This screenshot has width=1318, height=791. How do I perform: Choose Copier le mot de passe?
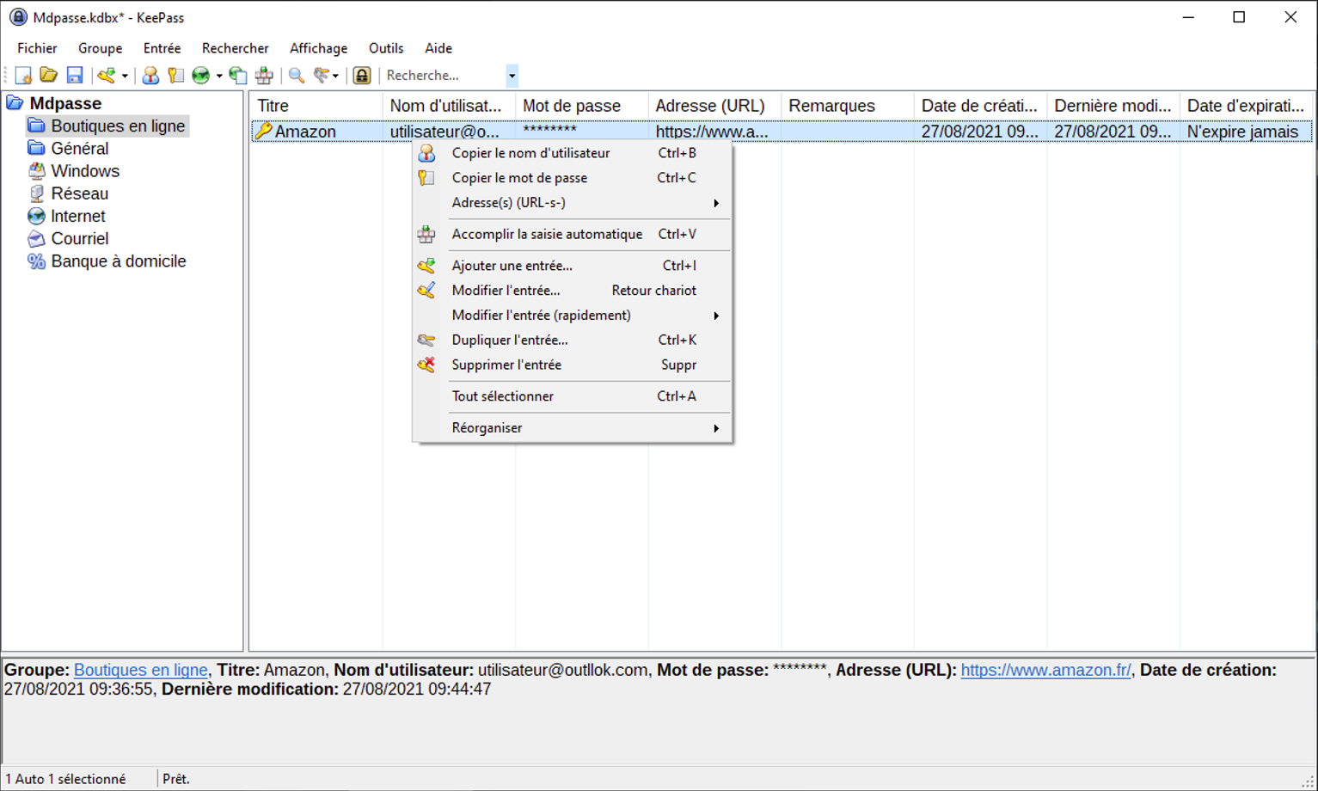[x=572, y=178]
